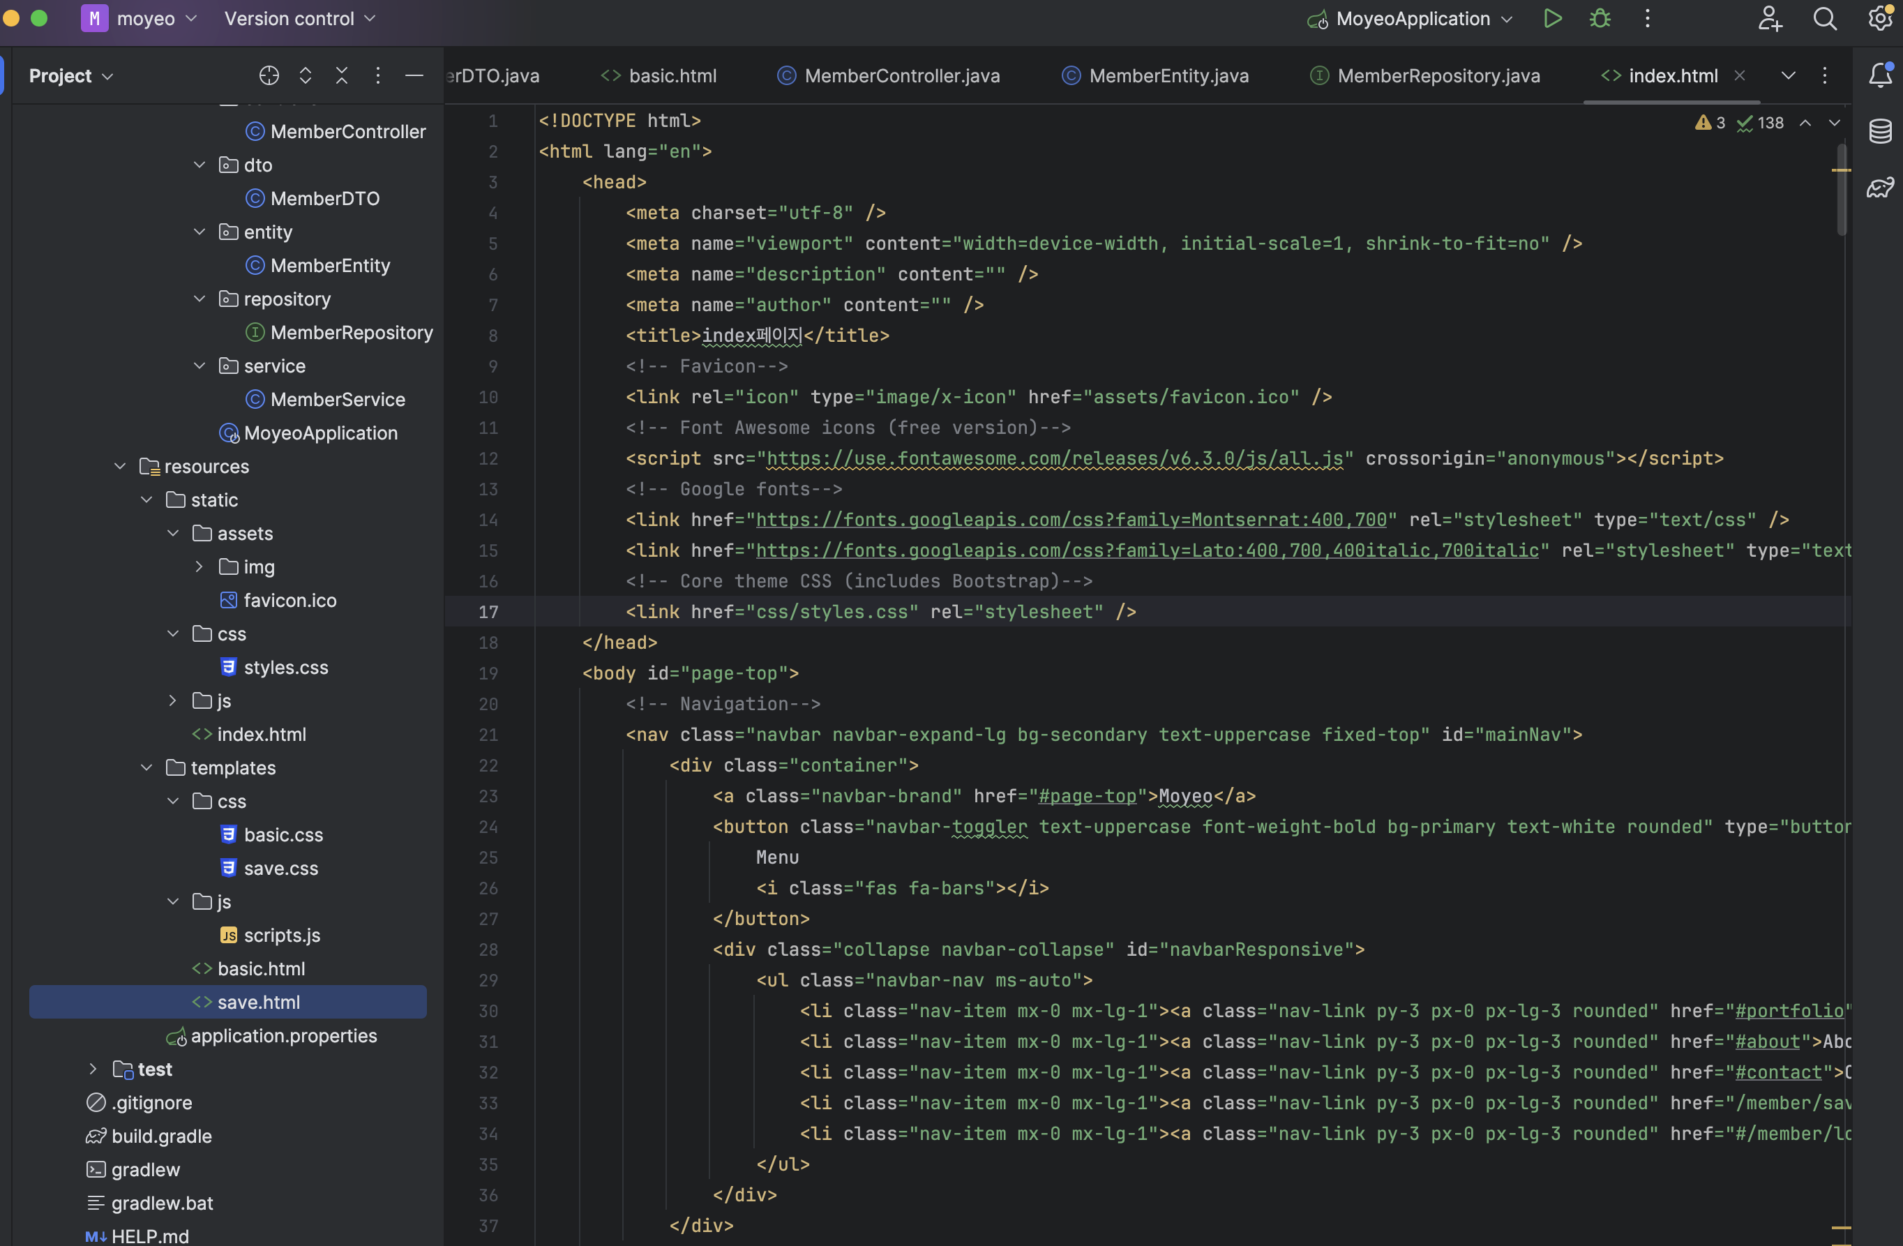This screenshot has height=1246, width=1903.
Task: Switch to the basic.html tab
Action: 658,76
